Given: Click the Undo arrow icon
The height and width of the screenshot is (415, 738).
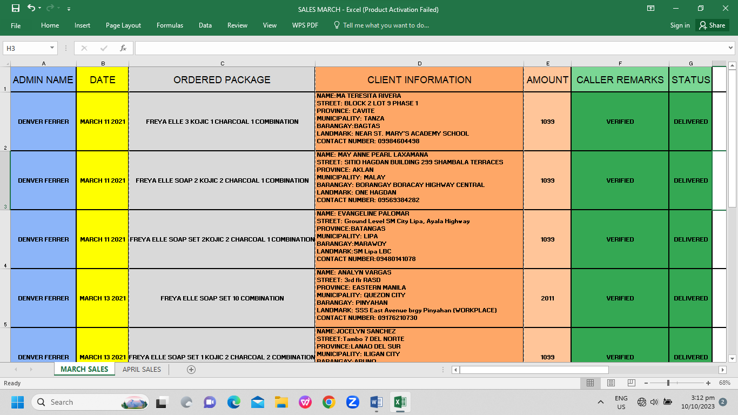Looking at the screenshot, I should (x=31, y=8).
